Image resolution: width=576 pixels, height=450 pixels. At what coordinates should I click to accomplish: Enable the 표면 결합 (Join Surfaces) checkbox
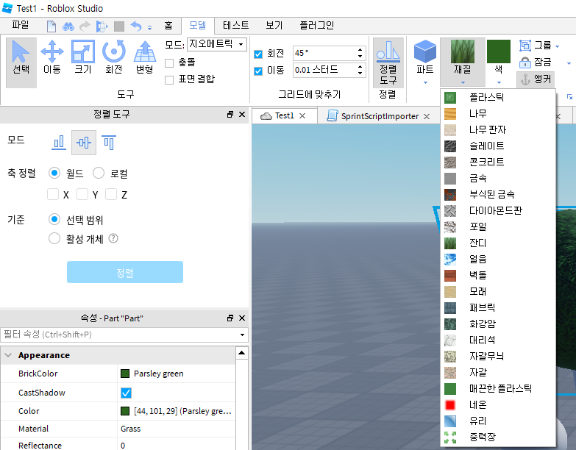(169, 80)
